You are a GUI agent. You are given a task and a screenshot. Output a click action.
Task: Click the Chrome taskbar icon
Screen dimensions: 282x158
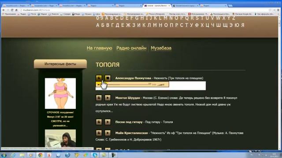click(x=40, y=155)
